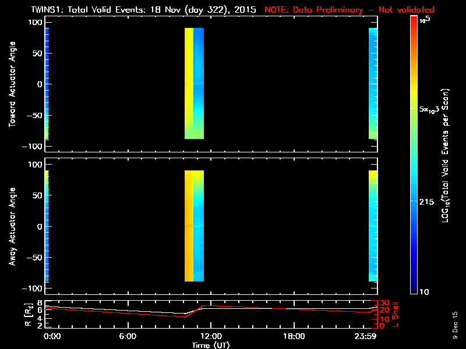Select the 5x10^3 color bar label

[x=431, y=109]
